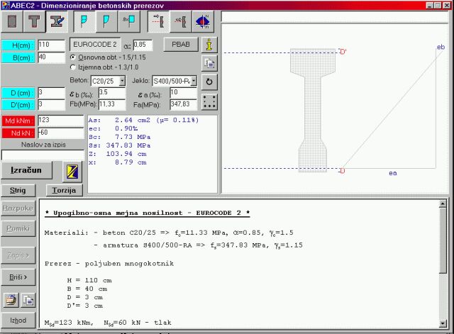Click the print icon at bottom left
The height and width of the screenshot is (334, 454).
click(x=11, y=300)
